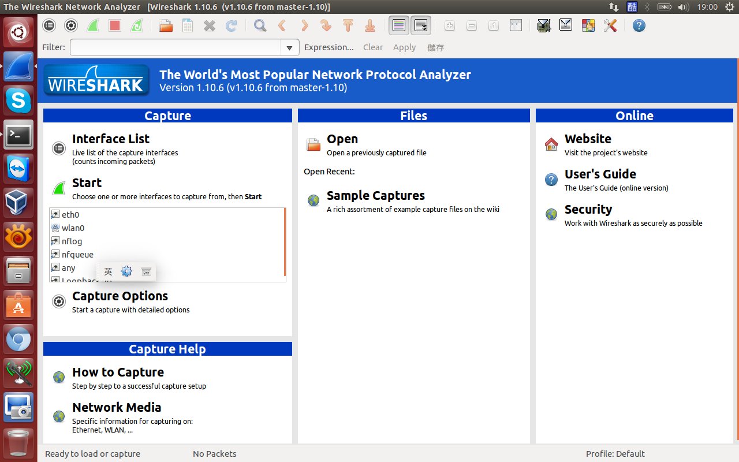Screen dimensions: 739x462
Task: Open the Security link
Action: (588, 209)
